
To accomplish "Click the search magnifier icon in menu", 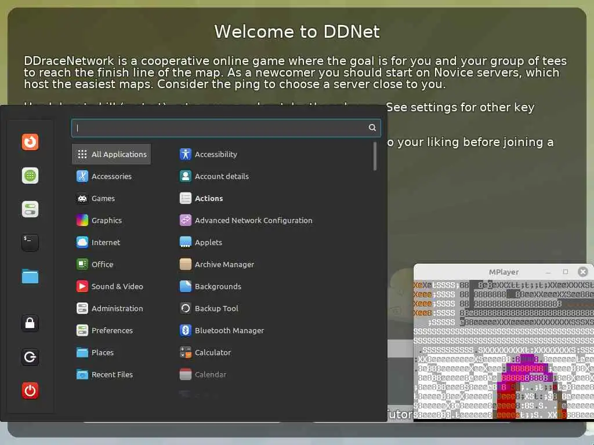I will coord(372,127).
